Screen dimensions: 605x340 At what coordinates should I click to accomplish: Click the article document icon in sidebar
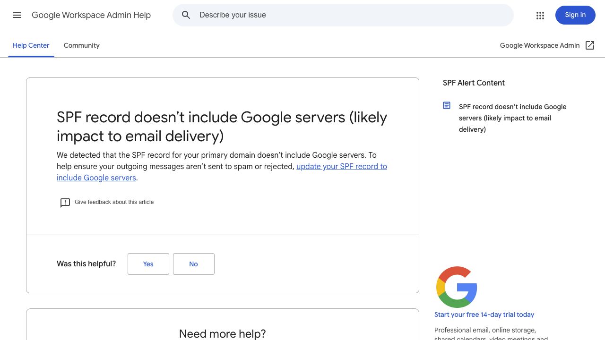[x=447, y=105]
